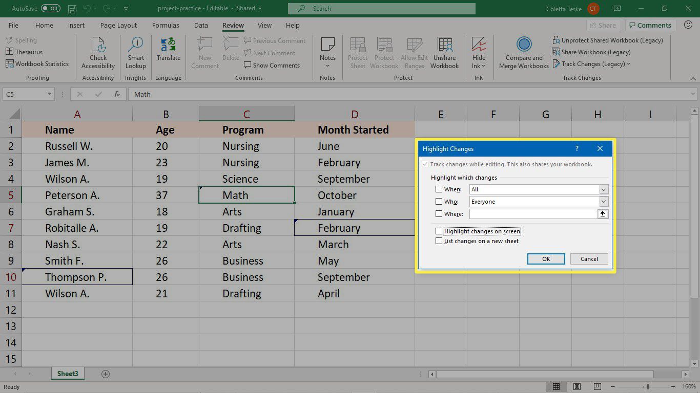Viewport: 700px width, 393px height.
Task: Click the vertical scrollbar
Action: 695,206
